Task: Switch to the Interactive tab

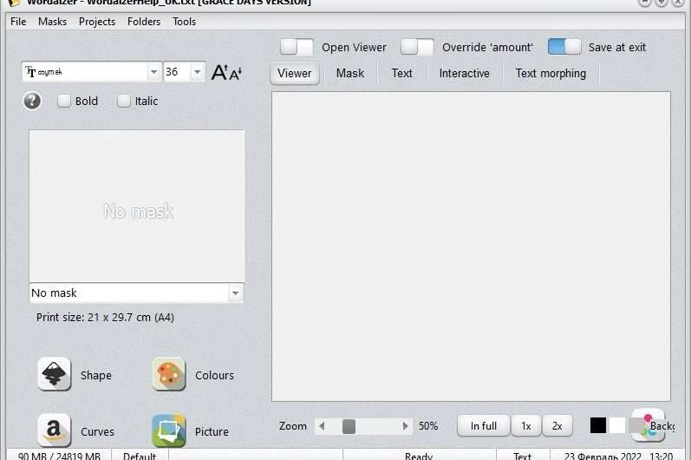Action: tap(465, 73)
